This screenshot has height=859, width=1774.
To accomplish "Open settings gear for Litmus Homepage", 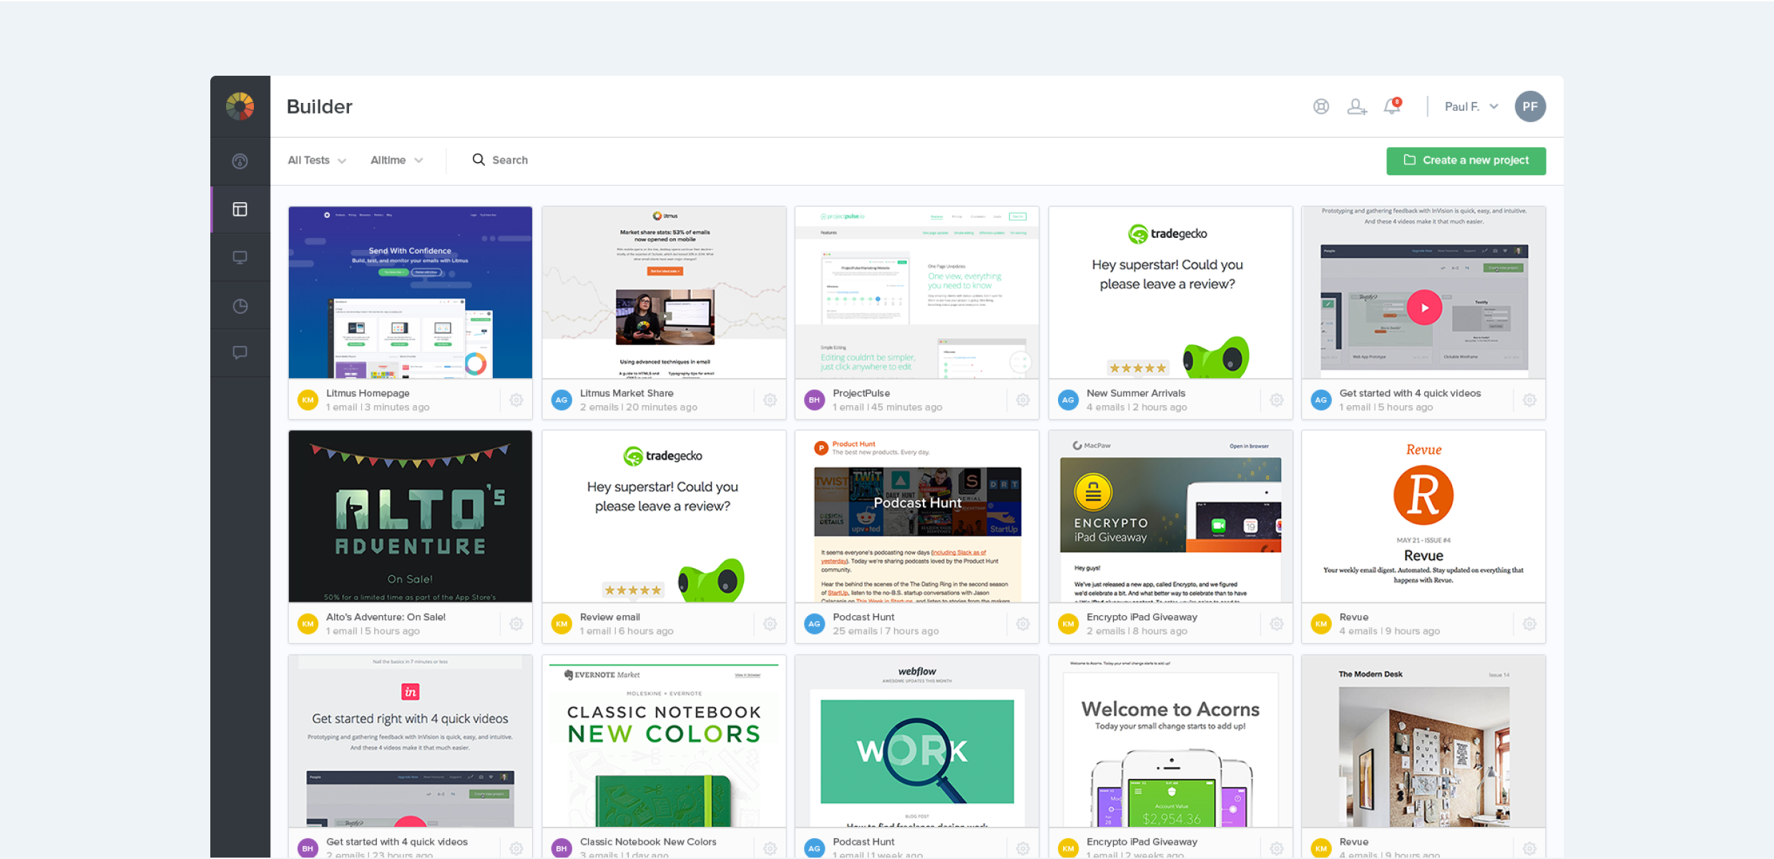I will tap(516, 400).
